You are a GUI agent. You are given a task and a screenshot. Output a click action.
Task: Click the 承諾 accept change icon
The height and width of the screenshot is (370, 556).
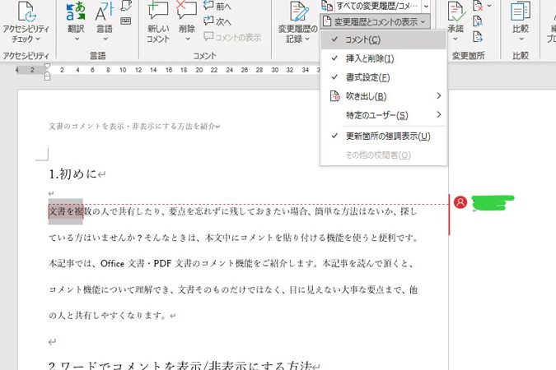[456, 12]
